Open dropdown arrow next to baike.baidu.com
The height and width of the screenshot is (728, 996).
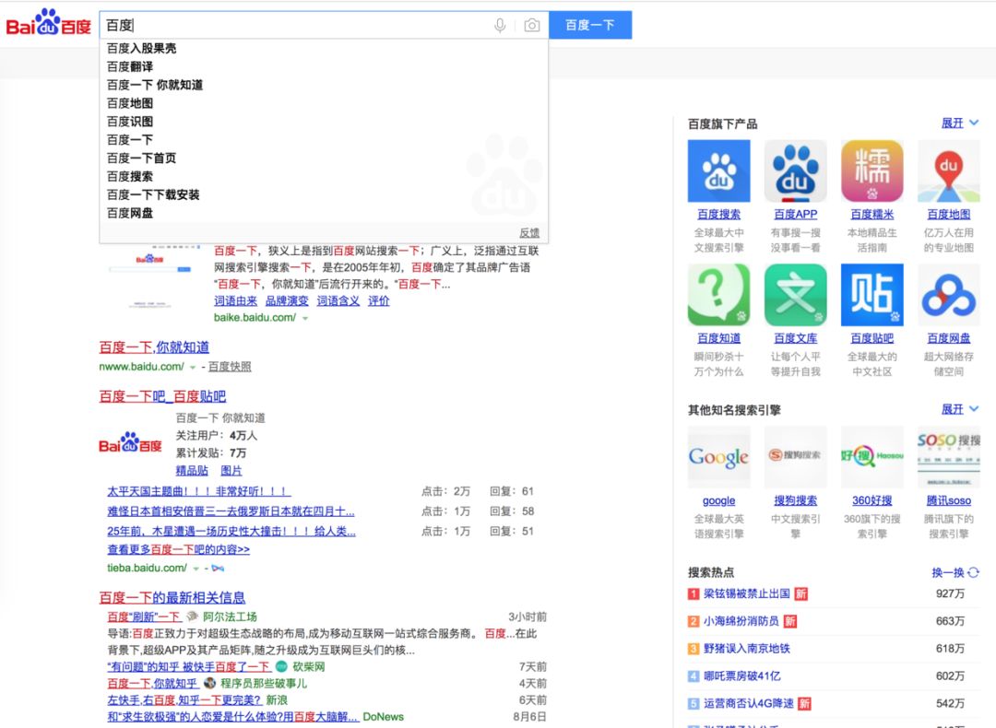(x=305, y=318)
